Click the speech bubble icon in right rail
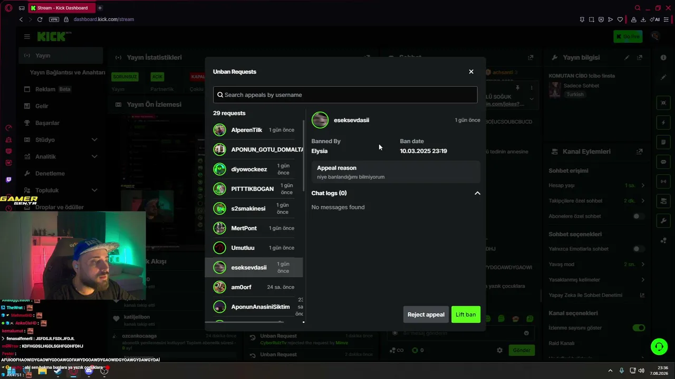Viewport: 675px width, 379px height. coord(663,162)
